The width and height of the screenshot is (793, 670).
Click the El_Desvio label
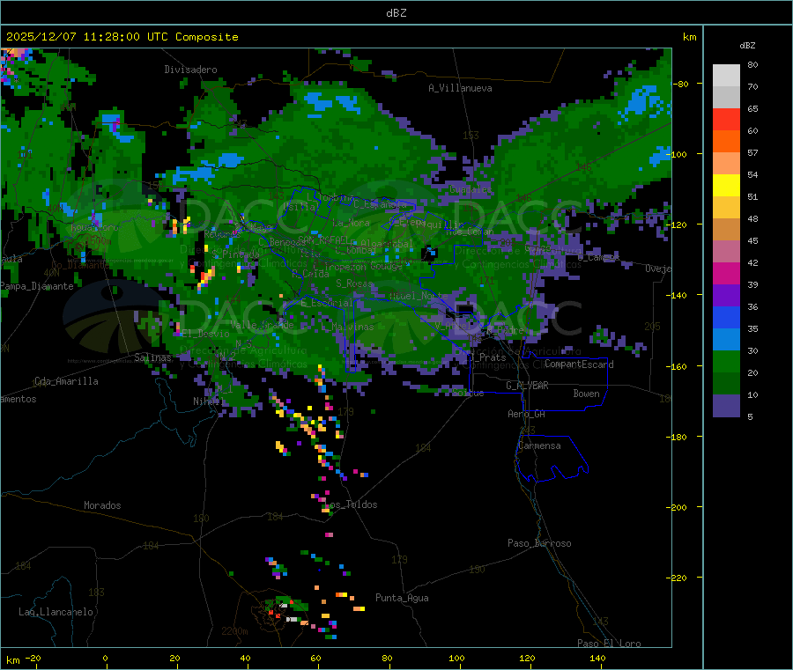coord(205,334)
